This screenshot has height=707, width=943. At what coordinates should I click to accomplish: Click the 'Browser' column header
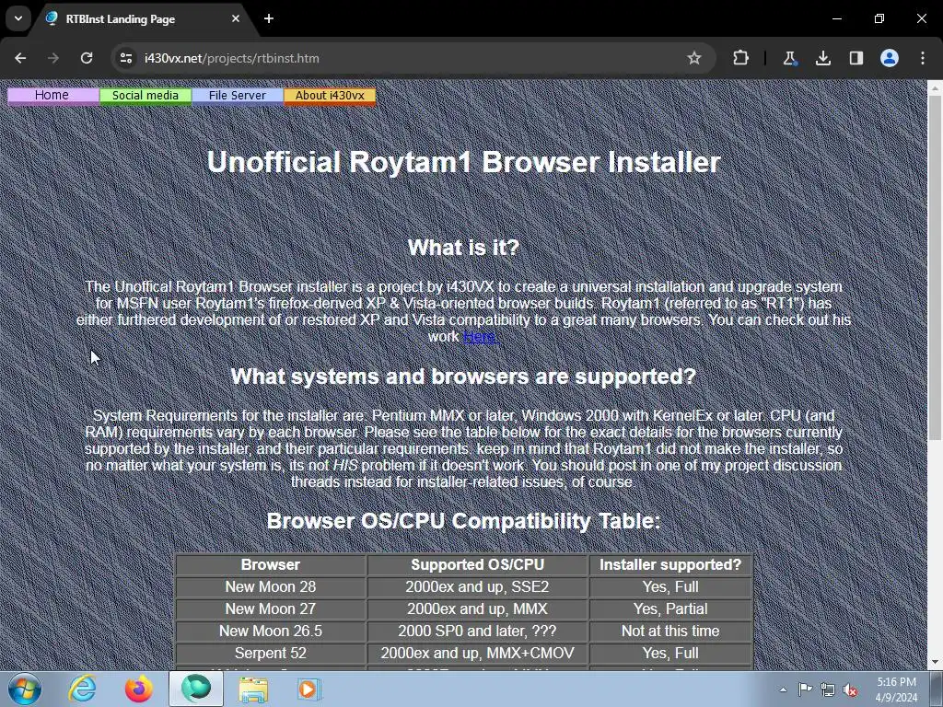(271, 565)
